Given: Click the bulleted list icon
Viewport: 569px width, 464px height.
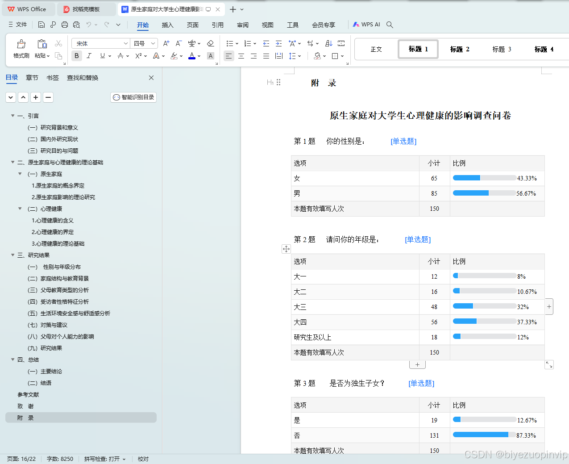Looking at the screenshot, I should 229,43.
